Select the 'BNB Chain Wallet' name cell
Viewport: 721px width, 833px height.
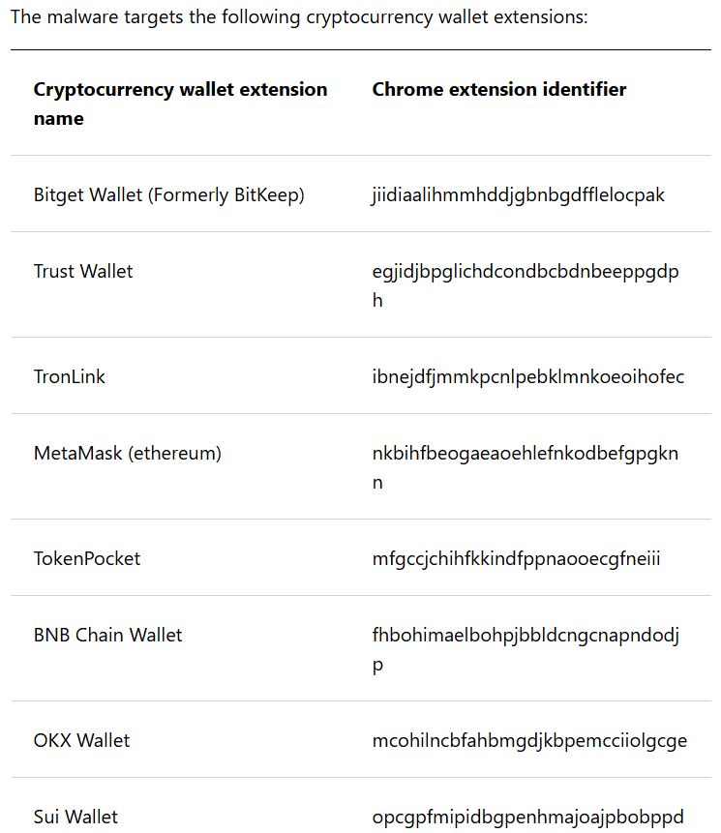click(107, 635)
